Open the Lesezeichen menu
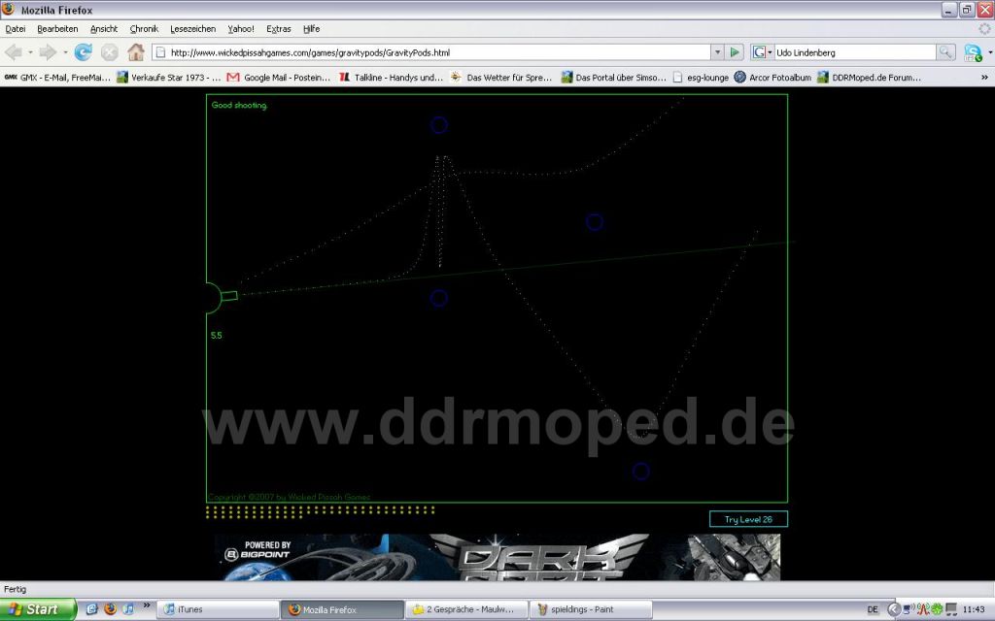Image resolution: width=995 pixels, height=621 pixels. 192,29
